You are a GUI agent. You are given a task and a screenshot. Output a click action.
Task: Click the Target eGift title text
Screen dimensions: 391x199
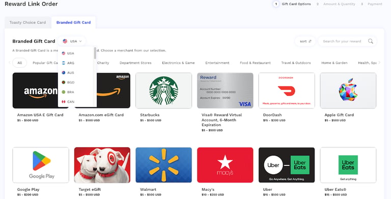click(90, 189)
